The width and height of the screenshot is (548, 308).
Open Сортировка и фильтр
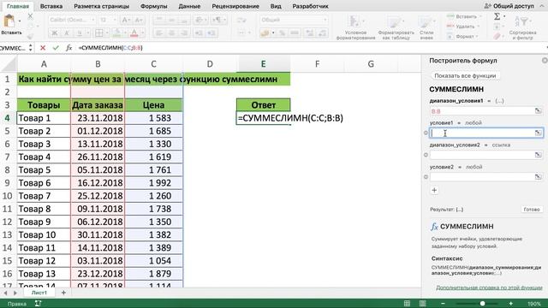523,28
